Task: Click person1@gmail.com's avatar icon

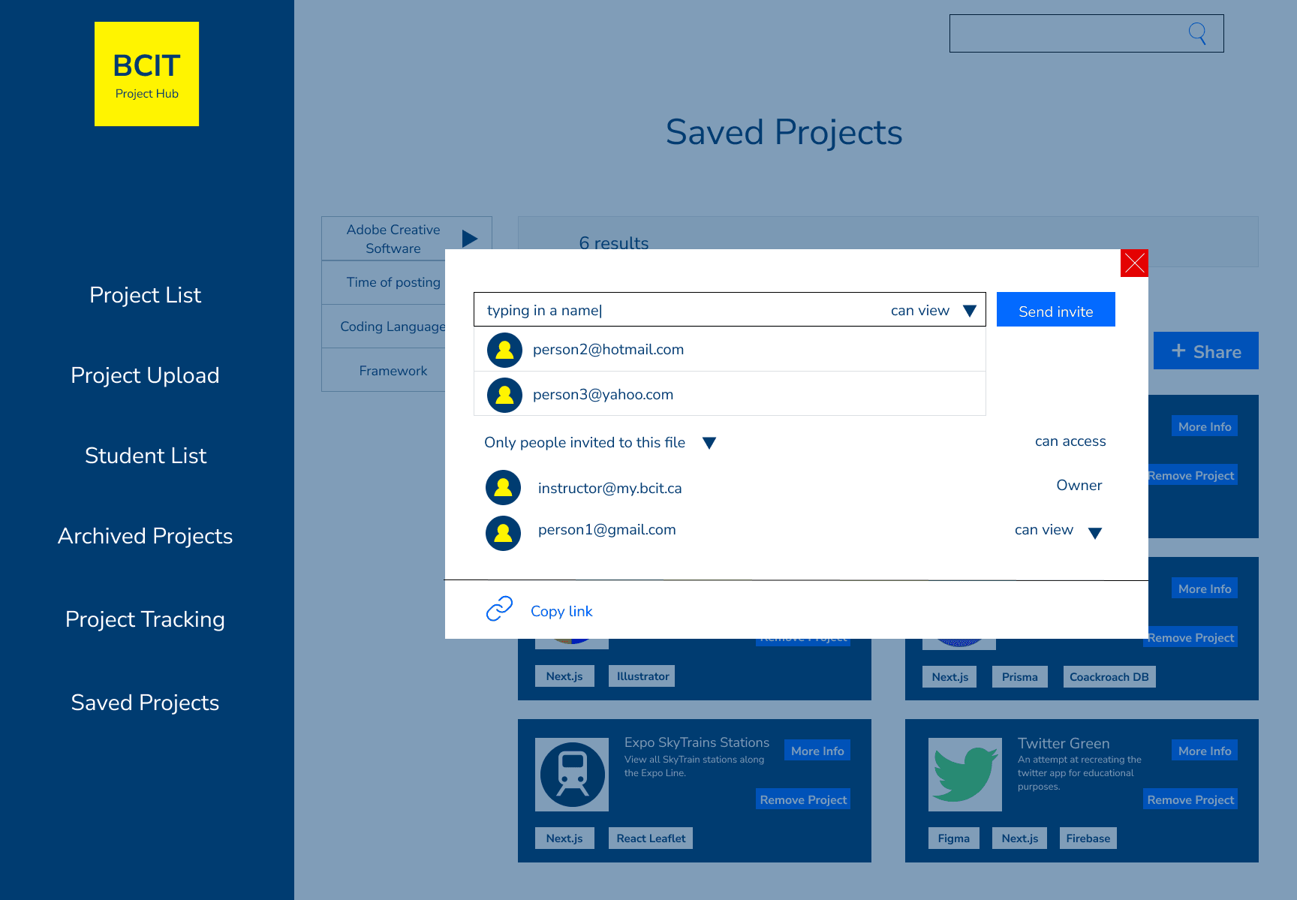Action: (503, 533)
